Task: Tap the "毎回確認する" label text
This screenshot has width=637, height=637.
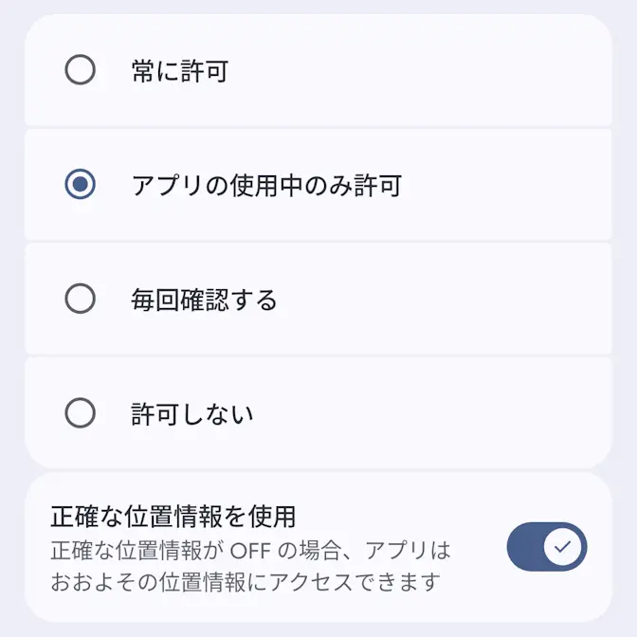Action: tap(204, 300)
